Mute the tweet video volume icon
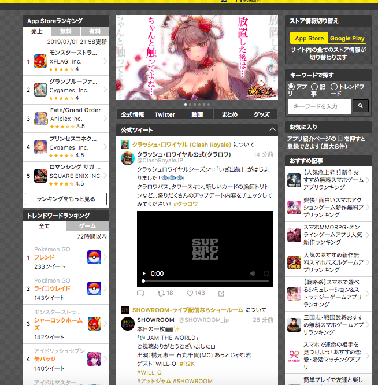Viewport: 378px width, 385px height. [x=253, y=273]
